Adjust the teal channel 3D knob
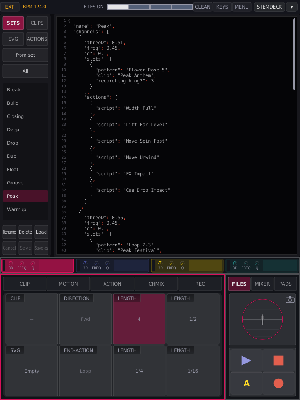This screenshot has width=300, height=400. [x=235, y=263]
